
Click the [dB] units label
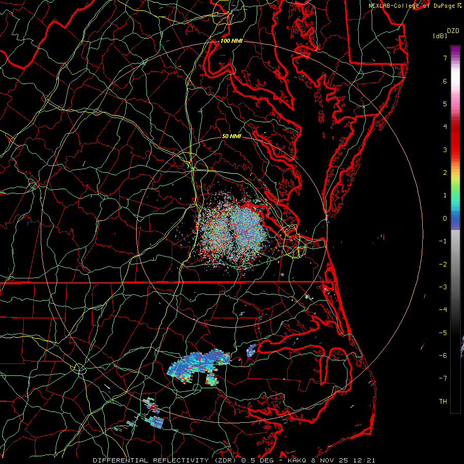(440, 36)
